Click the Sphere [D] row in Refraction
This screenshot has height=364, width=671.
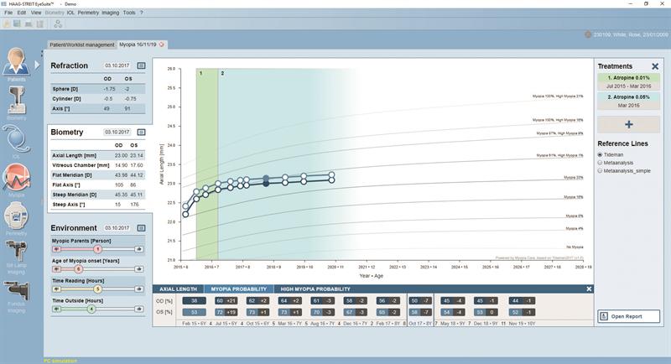pyautogui.click(x=97, y=89)
